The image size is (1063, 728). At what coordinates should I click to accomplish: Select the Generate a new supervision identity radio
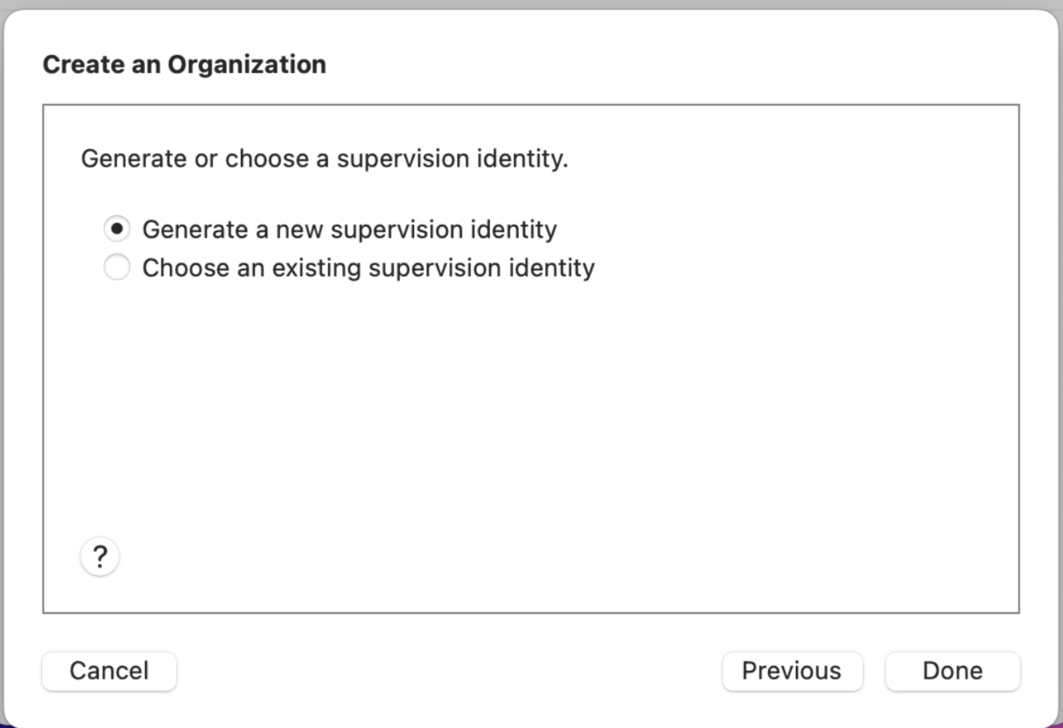point(117,229)
